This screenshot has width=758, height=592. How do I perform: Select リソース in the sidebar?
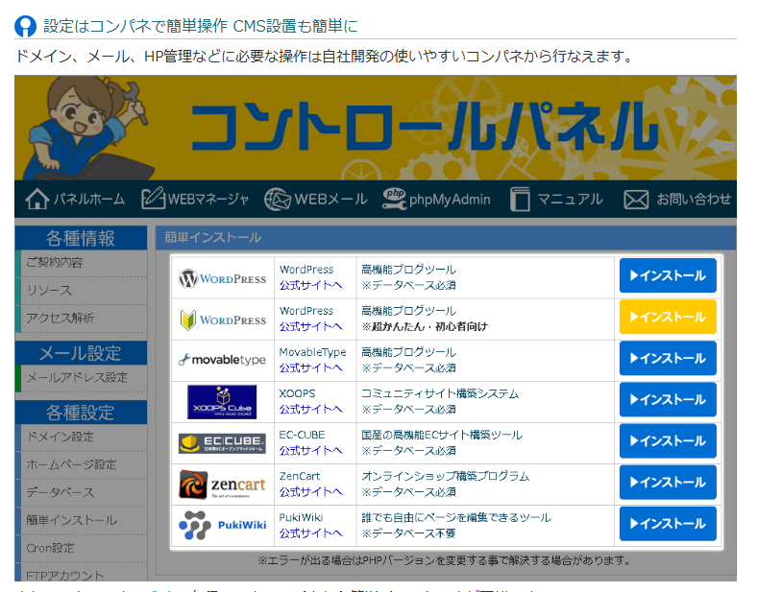pyautogui.click(x=82, y=291)
